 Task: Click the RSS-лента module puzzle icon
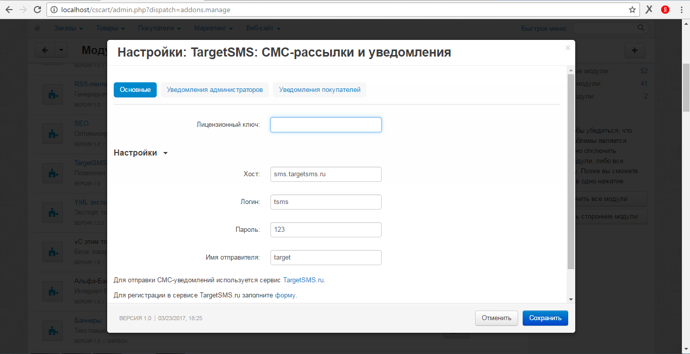point(52,94)
